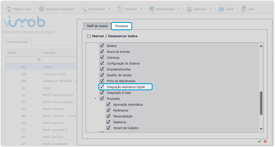This screenshot has width=275, height=147.
Task: Select row CheckList ADM
Action: click(41, 74)
